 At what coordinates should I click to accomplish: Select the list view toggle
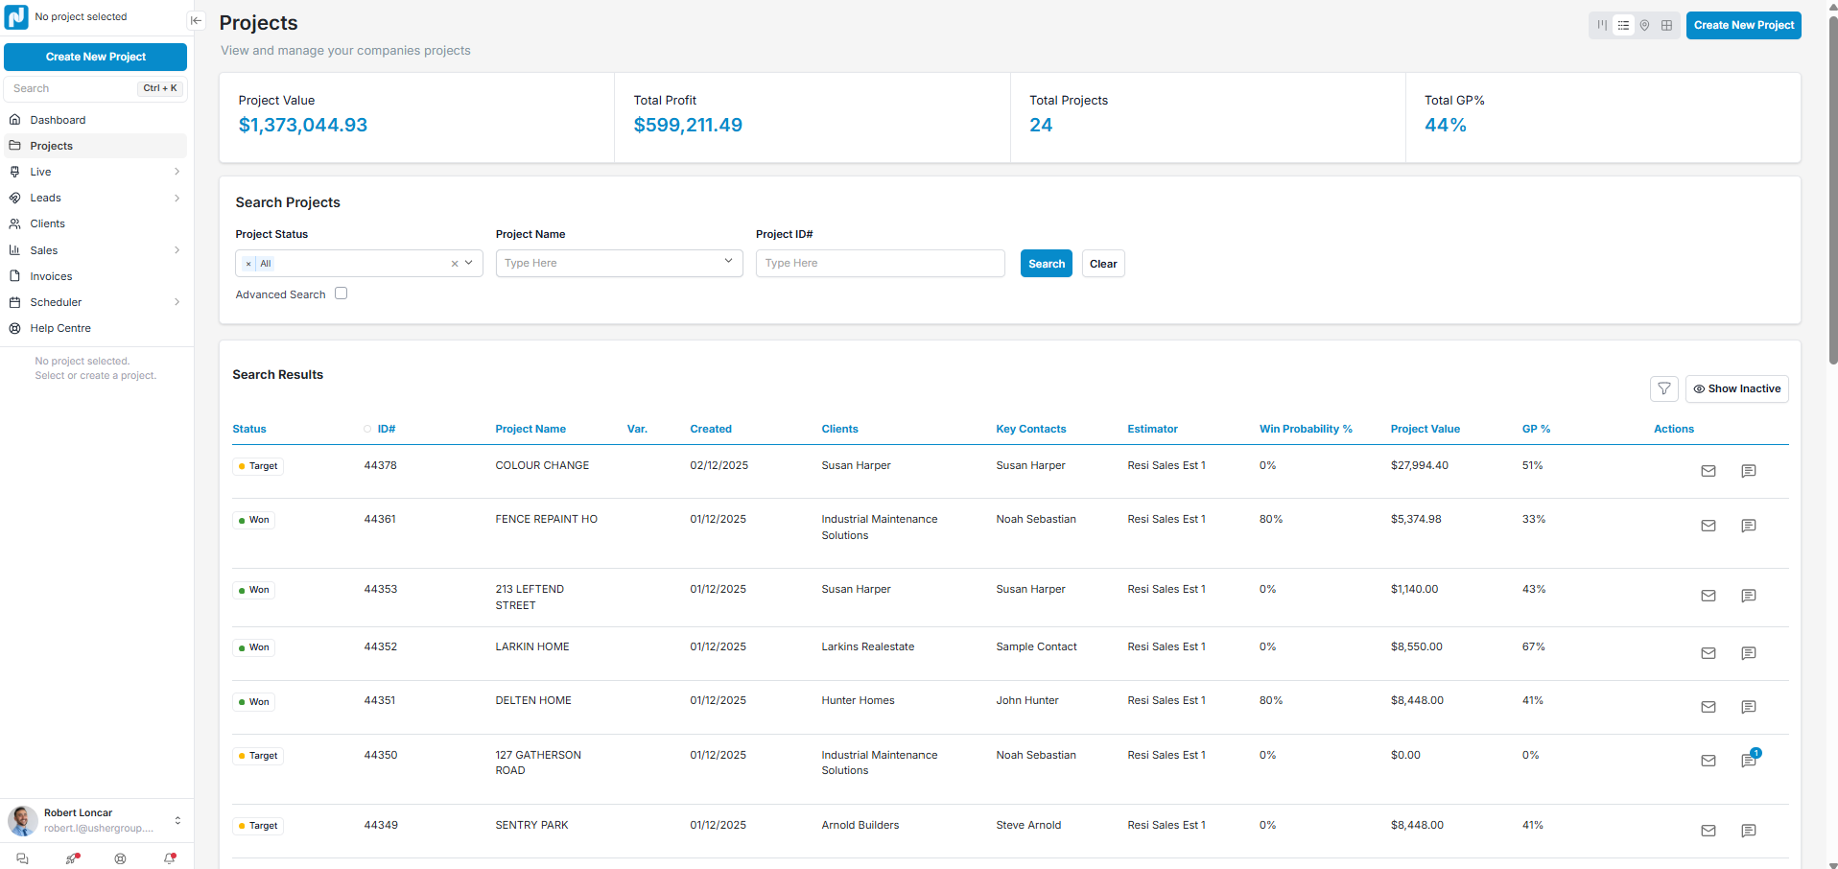pos(1623,26)
